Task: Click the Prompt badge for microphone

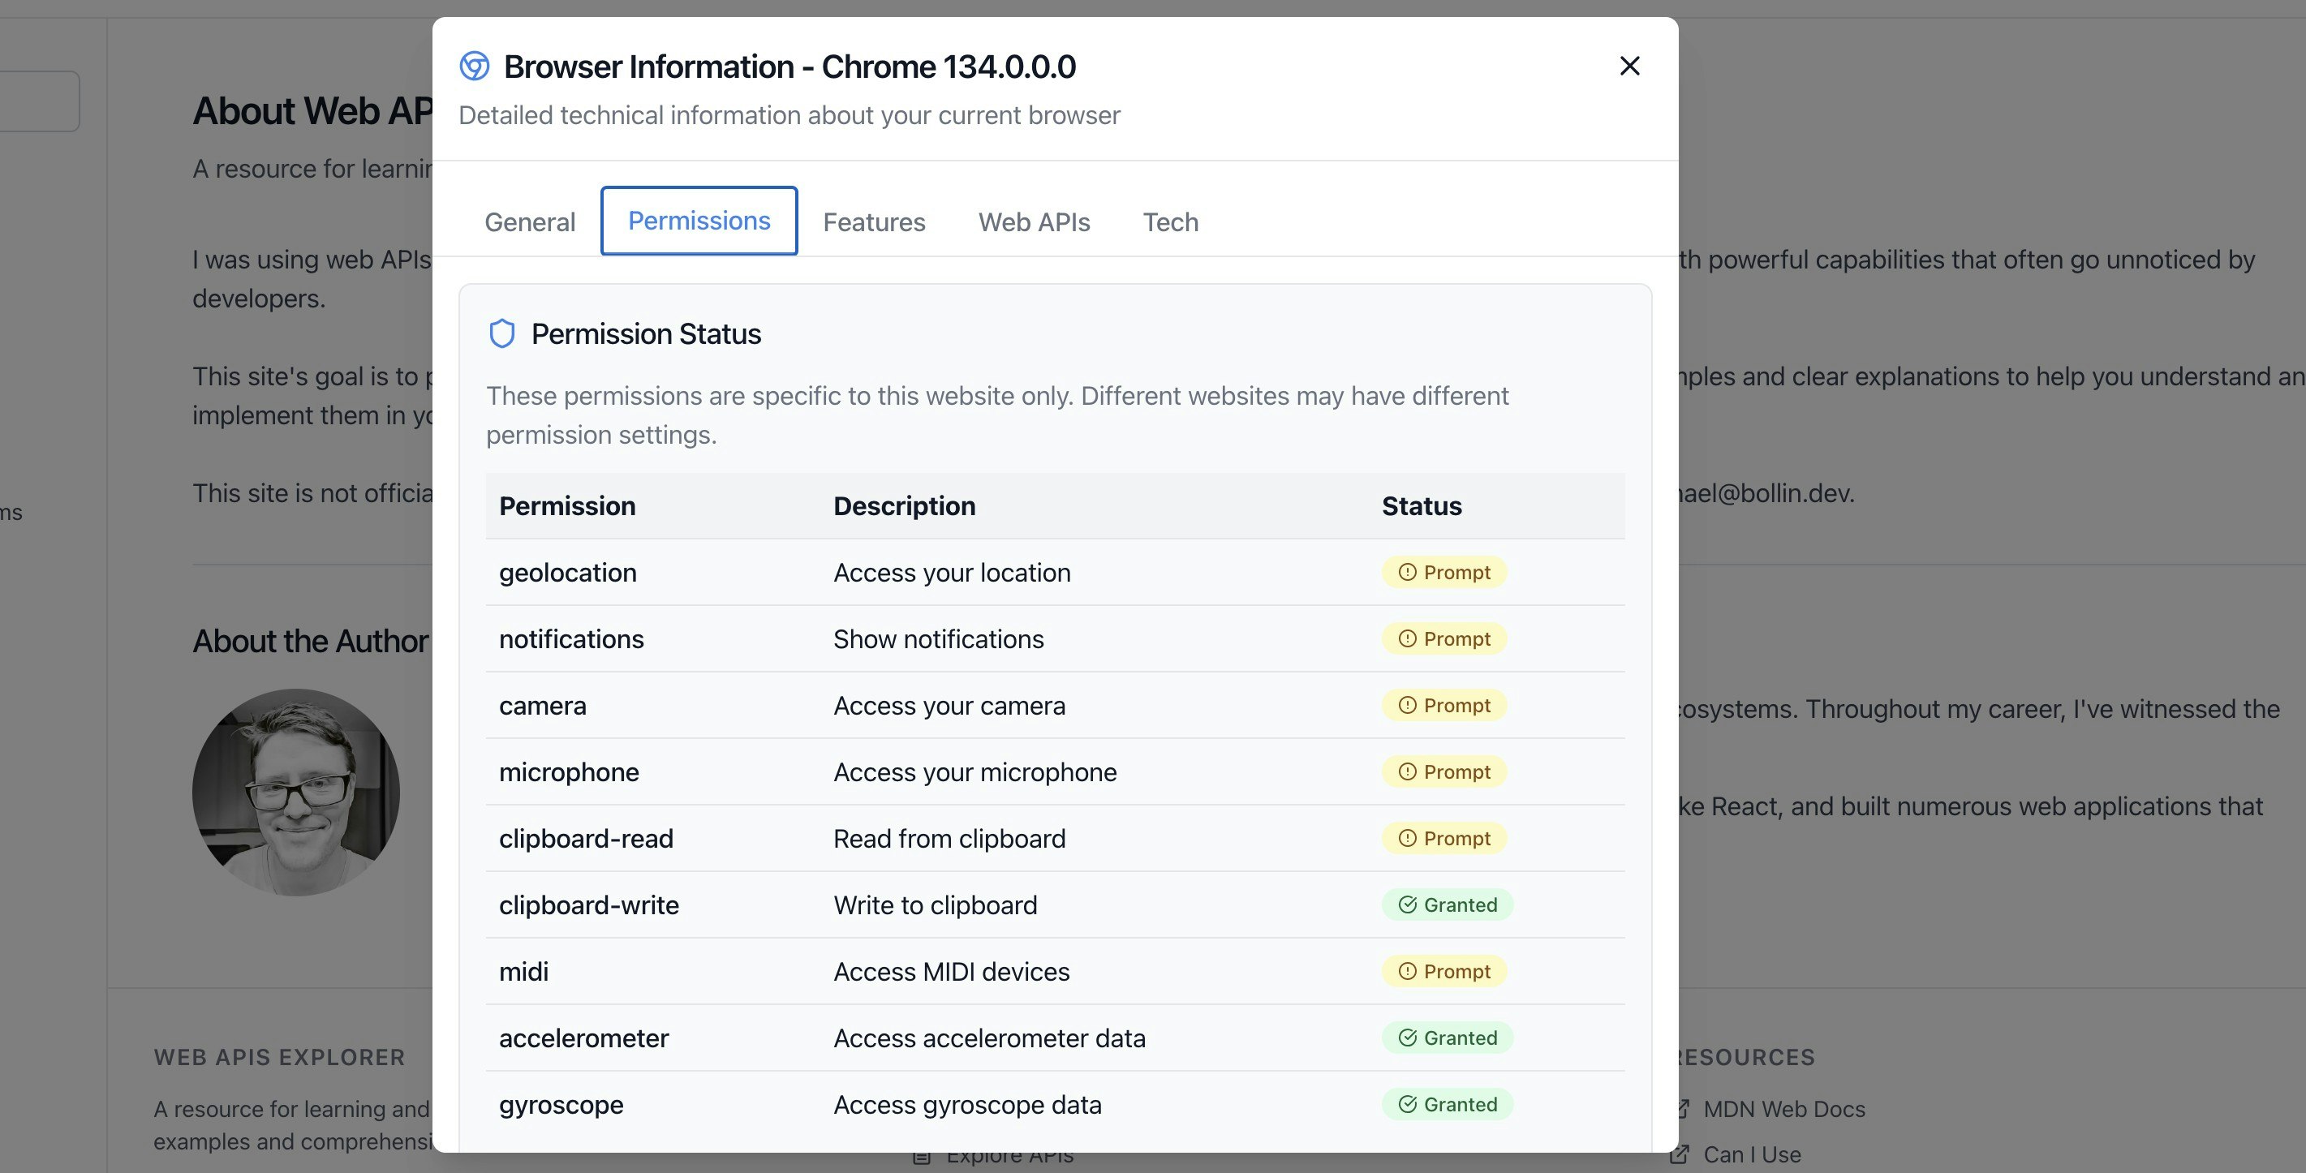Action: click(1444, 772)
